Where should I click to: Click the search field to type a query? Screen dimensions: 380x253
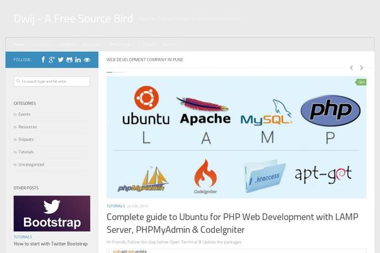[52, 82]
